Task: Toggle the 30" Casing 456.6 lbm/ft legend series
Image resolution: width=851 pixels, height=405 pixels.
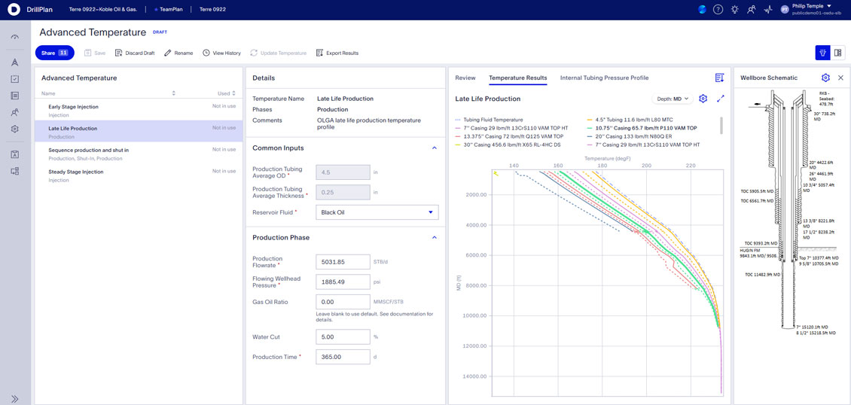Action: [508, 145]
